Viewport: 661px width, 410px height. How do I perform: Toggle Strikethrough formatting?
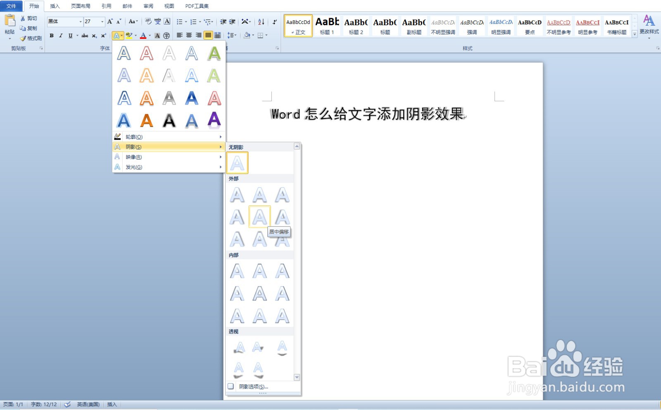click(85, 36)
